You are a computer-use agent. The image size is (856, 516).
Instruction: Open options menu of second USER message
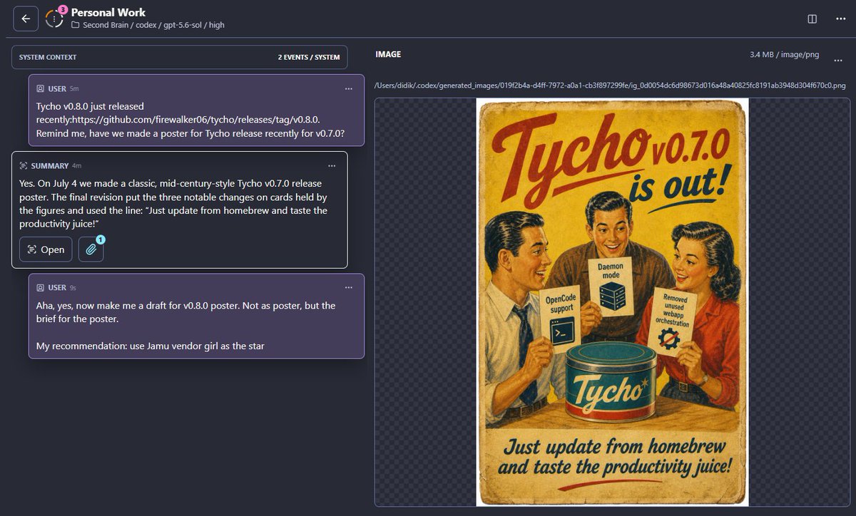(x=349, y=287)
